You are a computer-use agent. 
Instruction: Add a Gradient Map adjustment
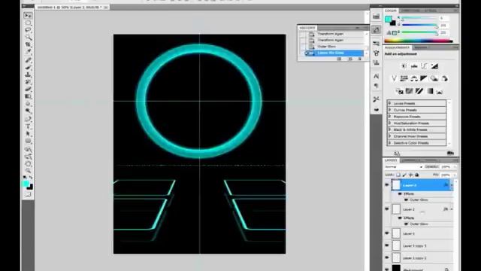[x=429, y=91]
